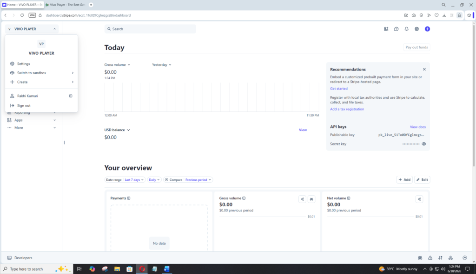The image size is (476, 274).
Task: Click the page vertical scrollbar
Action: [474, 96]
